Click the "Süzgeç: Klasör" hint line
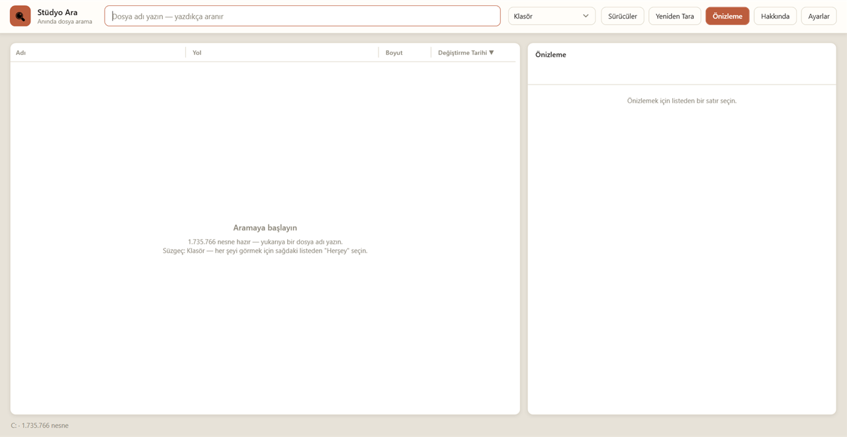The width and height of the screenshot is (847, 437). tap(265, 251)
